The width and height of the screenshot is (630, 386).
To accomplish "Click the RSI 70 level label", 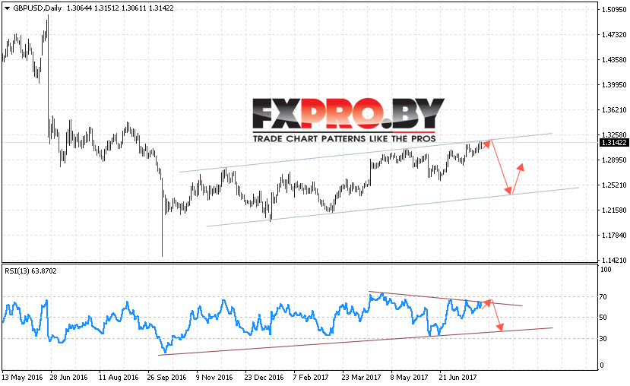I will [x=603, y=297].
